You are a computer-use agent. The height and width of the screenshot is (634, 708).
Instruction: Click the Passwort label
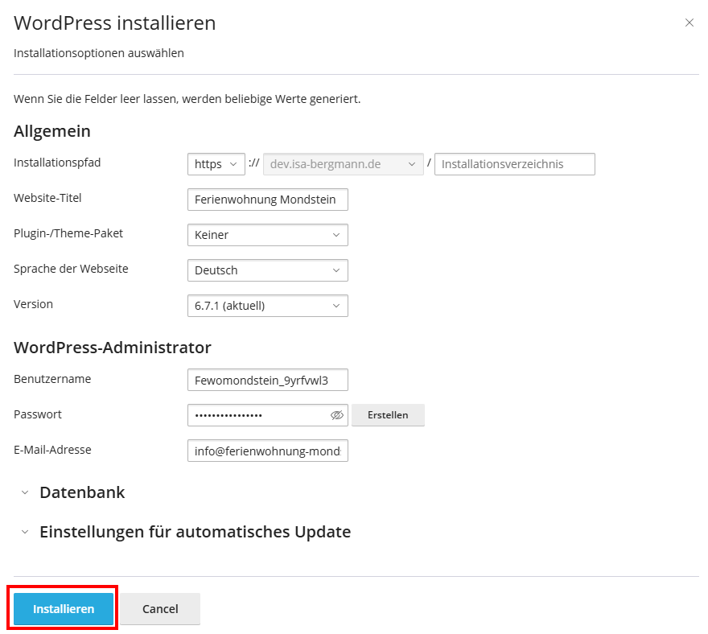click(38, 414)
